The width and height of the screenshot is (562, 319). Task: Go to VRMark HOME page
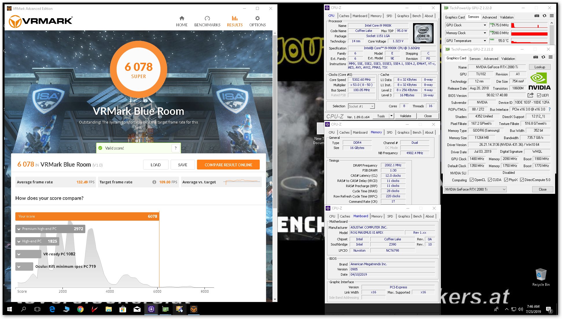point(182,22)
